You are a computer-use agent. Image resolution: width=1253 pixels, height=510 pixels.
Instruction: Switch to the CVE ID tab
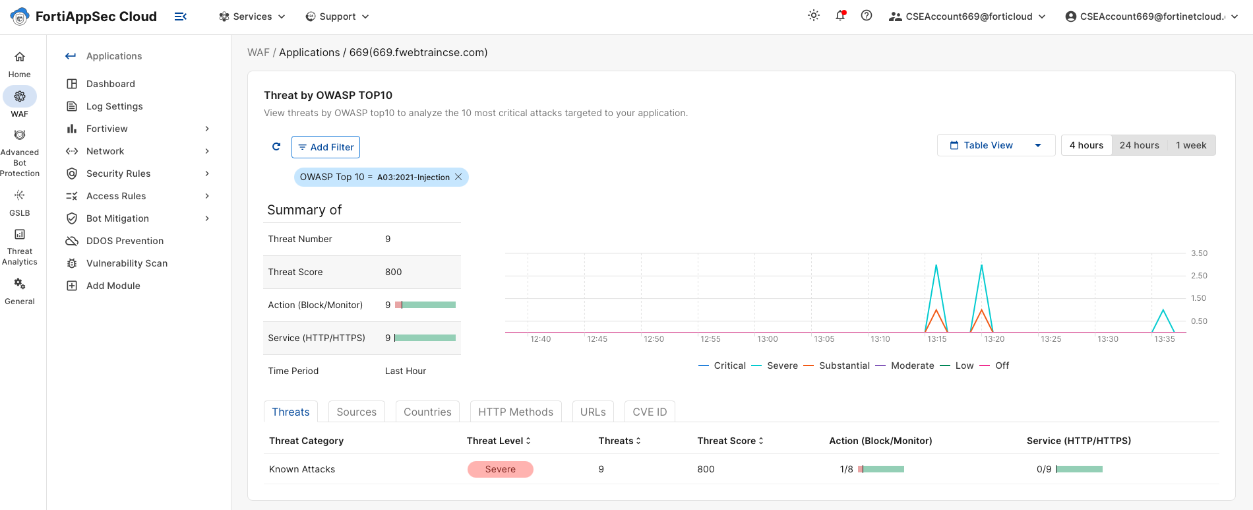point(650,412)
